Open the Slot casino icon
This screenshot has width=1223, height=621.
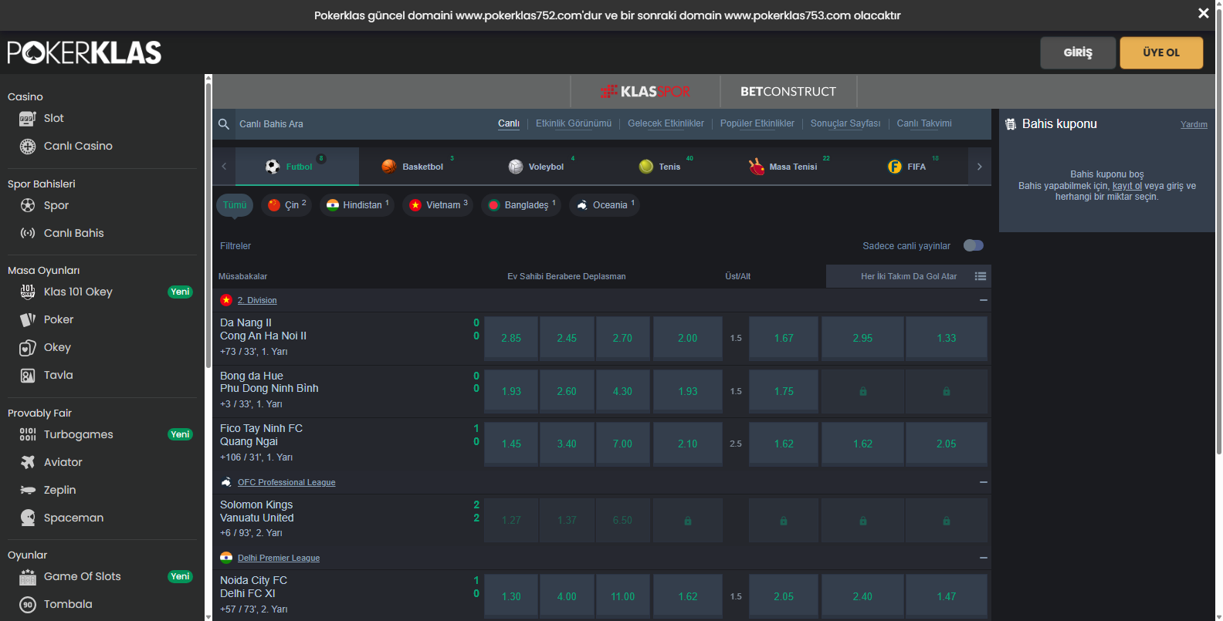[x=28, y=119]
